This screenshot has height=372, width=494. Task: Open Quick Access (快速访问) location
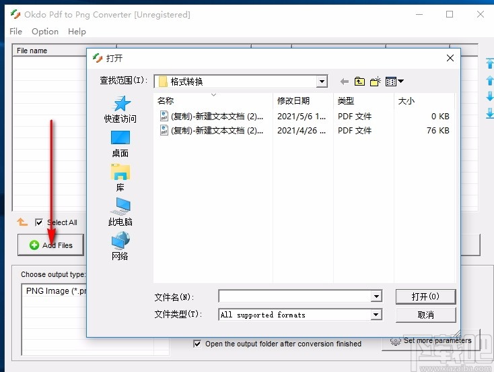(120, 109)
